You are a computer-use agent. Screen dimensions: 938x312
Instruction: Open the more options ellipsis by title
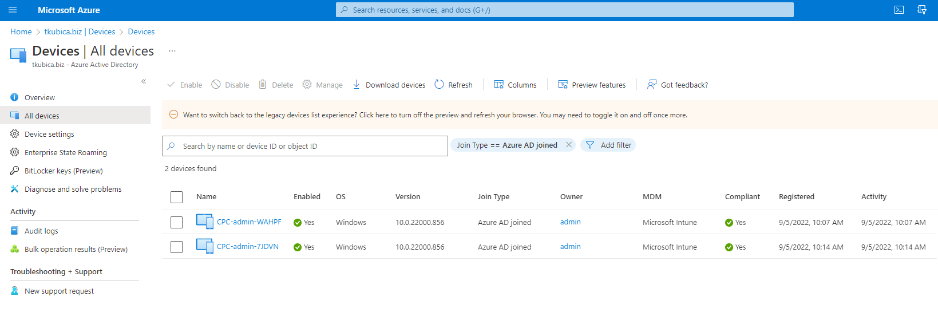click(172, 51)
